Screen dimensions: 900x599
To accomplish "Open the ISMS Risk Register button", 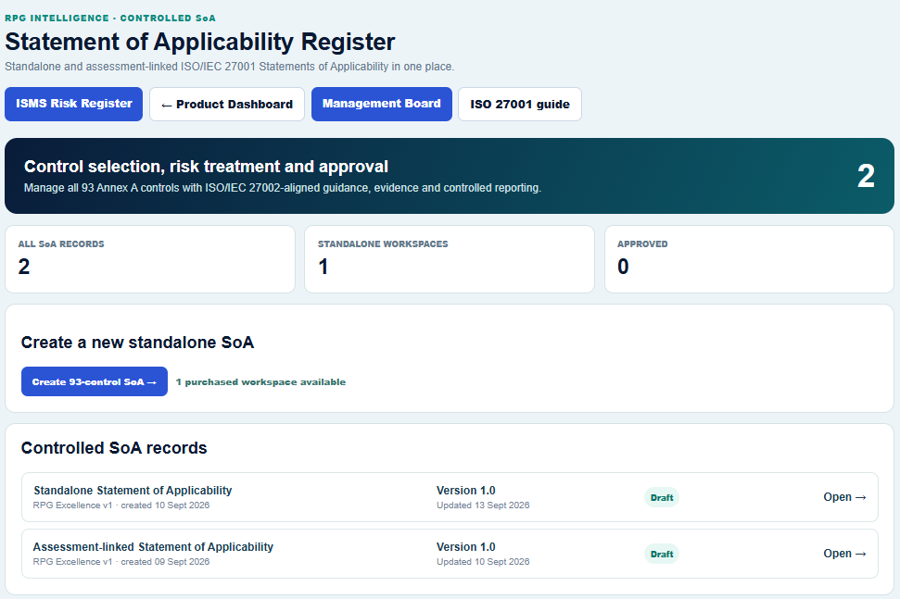I will point(73,104).
